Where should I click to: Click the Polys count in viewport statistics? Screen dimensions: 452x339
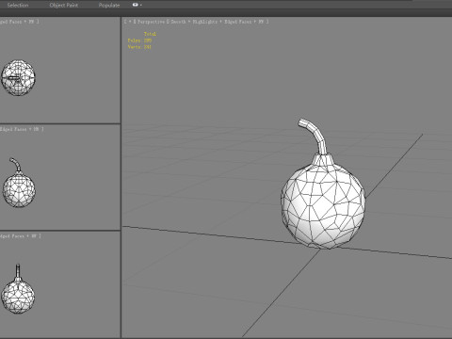(139, 40)
